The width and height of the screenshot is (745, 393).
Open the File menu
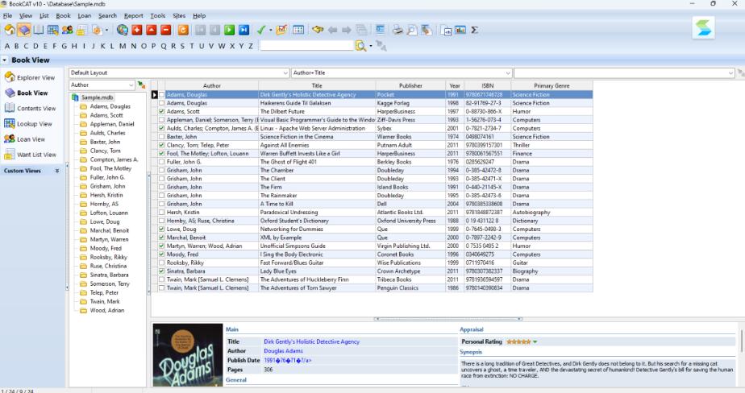point(7,15)
